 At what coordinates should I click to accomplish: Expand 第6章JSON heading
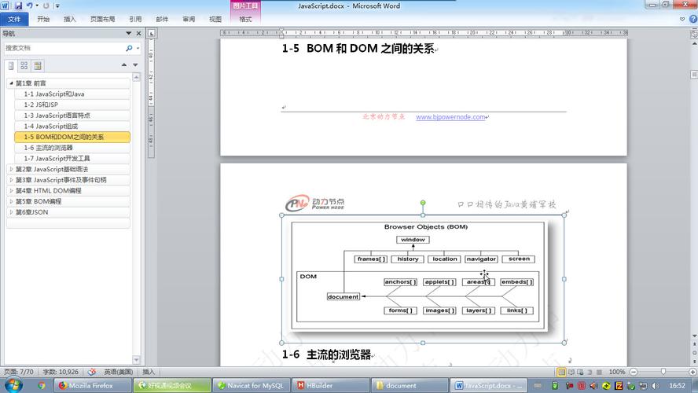[x=11, y=212]
